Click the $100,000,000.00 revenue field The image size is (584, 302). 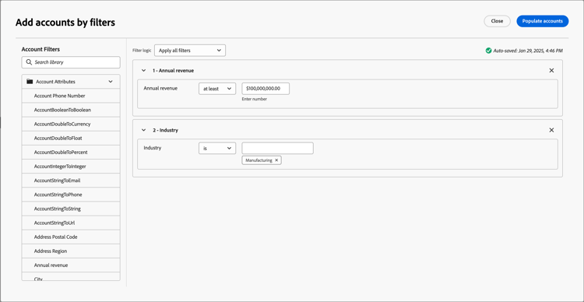[x=266, y=89]
